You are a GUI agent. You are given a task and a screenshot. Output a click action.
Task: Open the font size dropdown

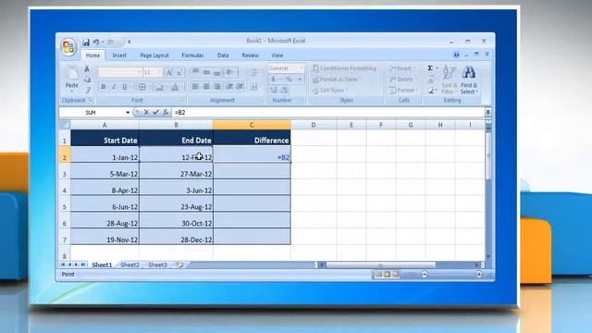159,72
